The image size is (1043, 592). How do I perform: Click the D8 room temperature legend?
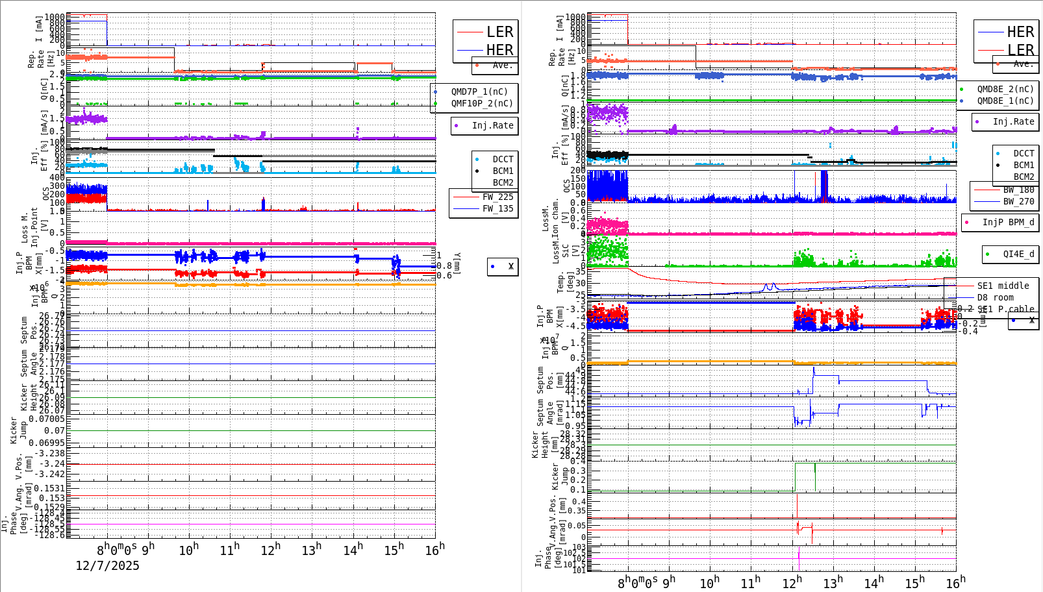996,297
